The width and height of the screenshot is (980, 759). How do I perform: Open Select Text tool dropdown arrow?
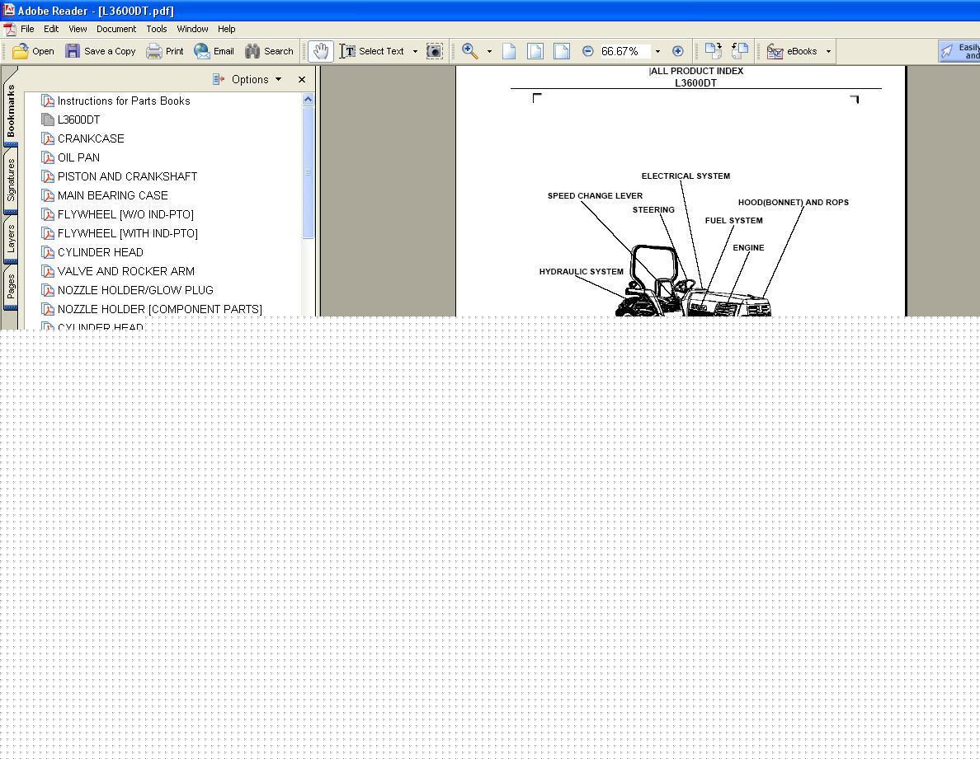coord(415,51)
